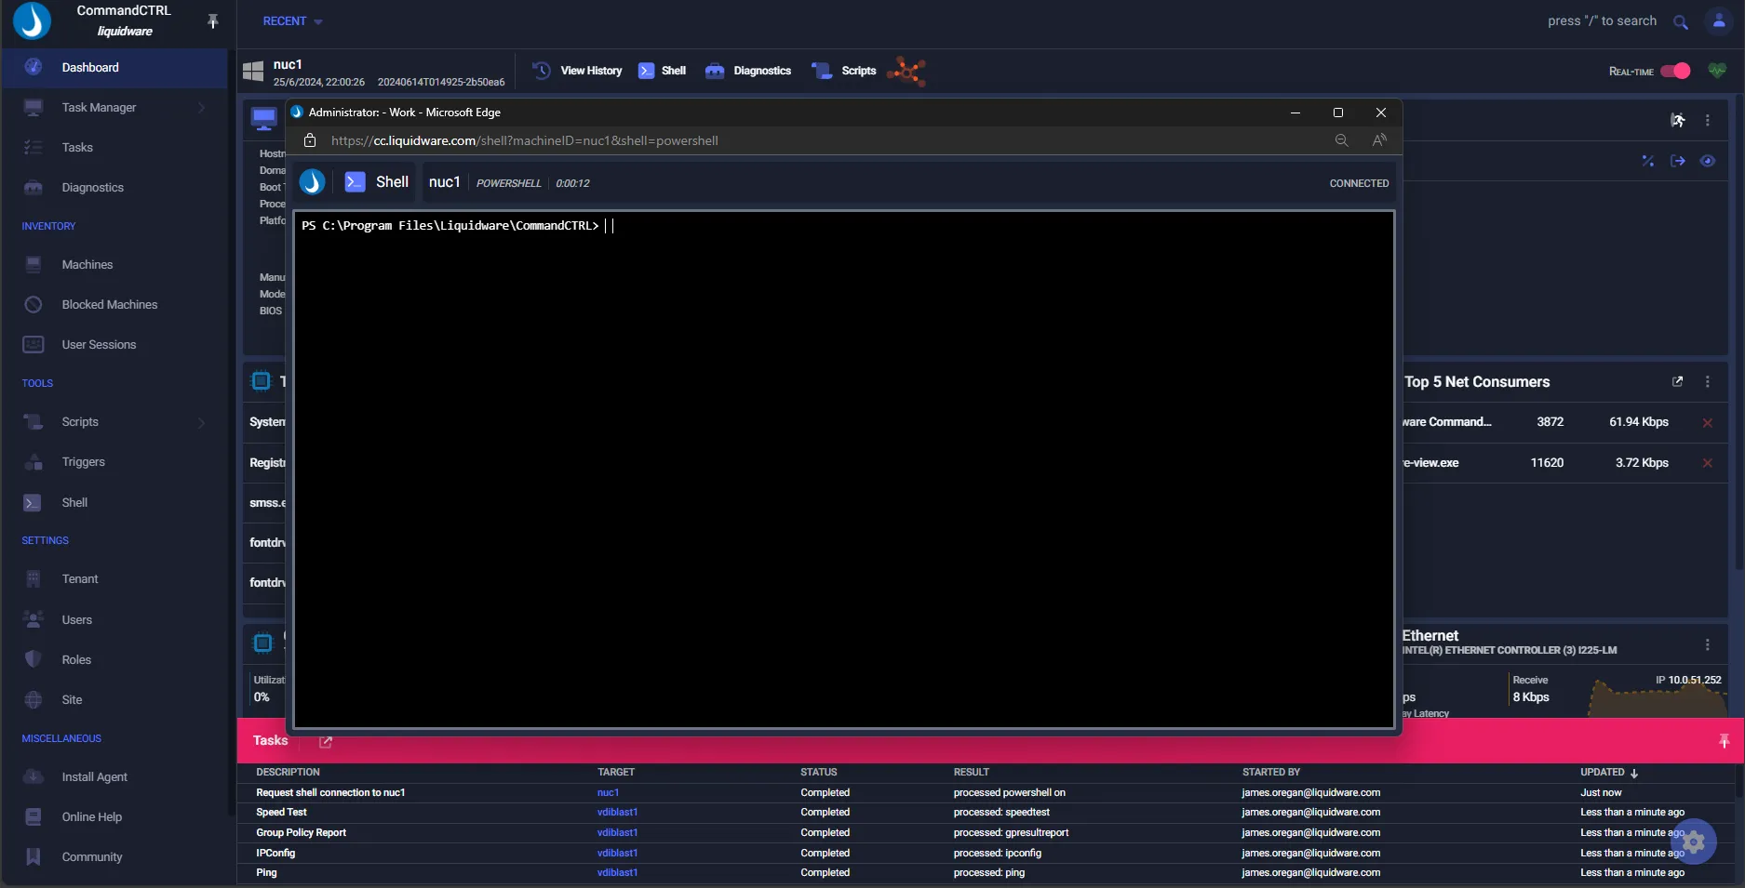Image resolution: width=1745 pixels, height=888 pixels.
Task: Click the User Sessions sidebar icon
Action: pos(34,345)
